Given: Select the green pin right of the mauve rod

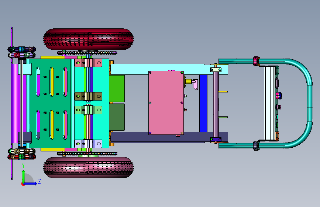Looking at the screenshot, I should click(223, 117).
